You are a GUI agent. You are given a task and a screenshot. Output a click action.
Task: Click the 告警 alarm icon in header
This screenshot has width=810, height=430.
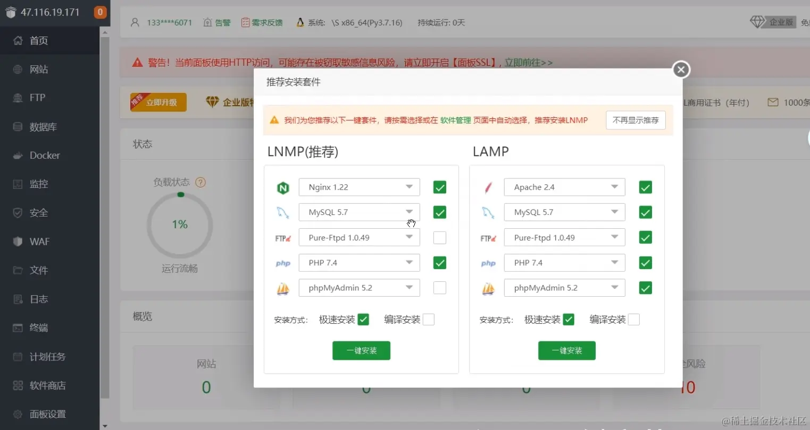pyautogui.click(x=207, y=22)
